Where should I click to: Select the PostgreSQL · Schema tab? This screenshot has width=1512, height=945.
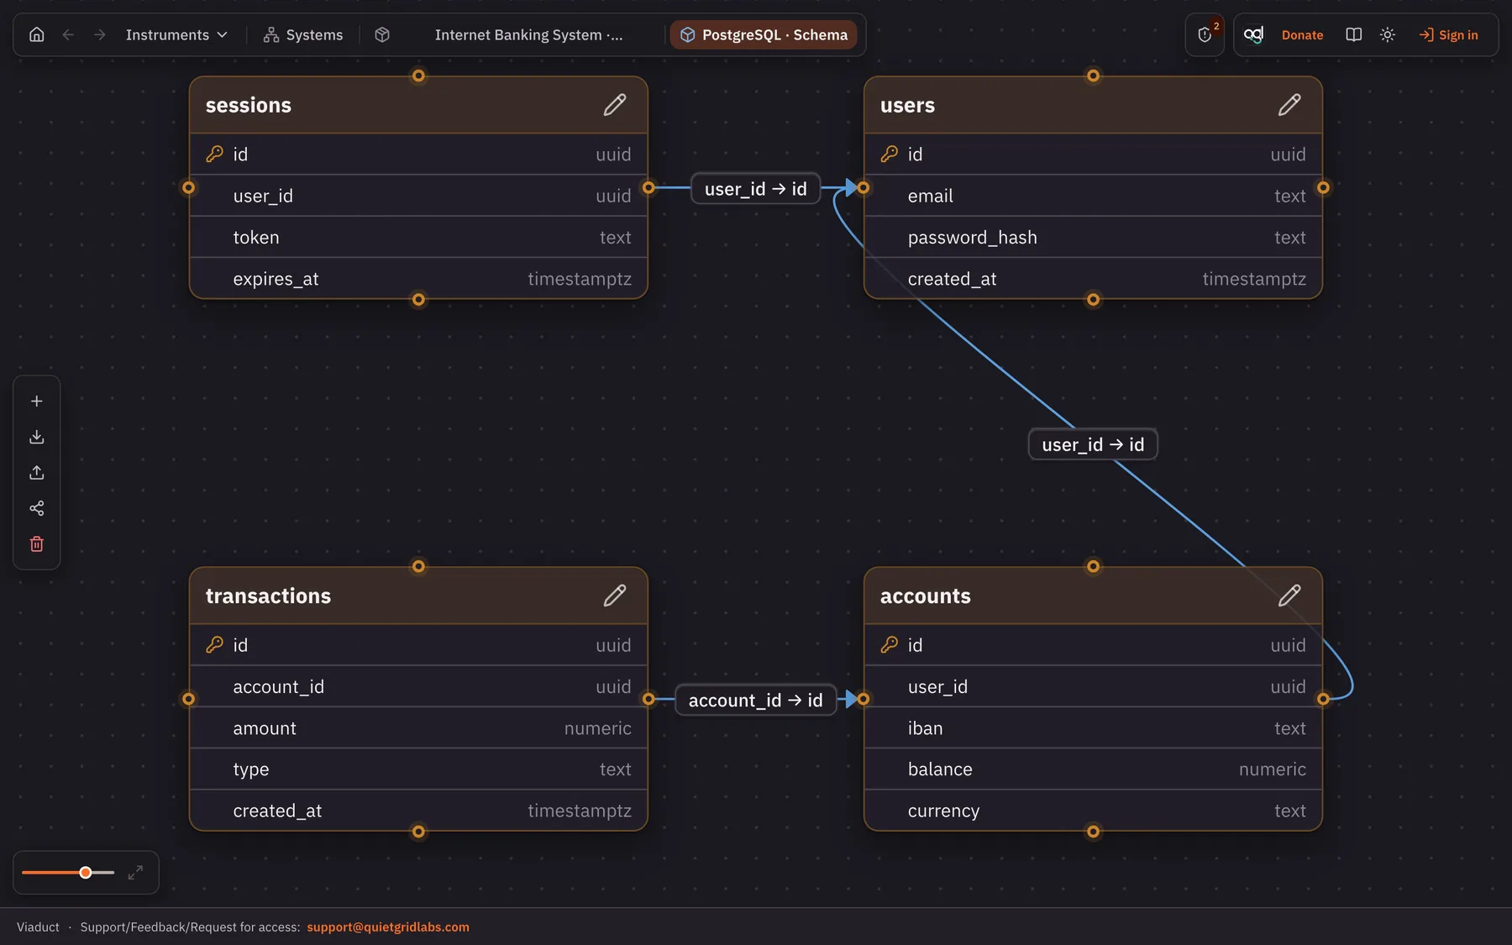click(764, 34)
